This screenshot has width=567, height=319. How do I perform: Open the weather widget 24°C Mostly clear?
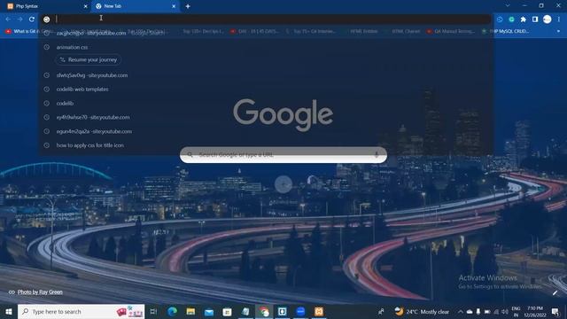click(422, 311)
